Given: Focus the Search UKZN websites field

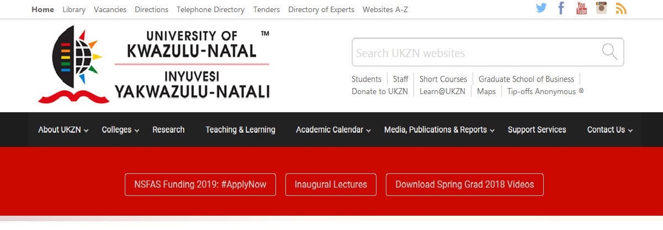Looking at the screenshot, I should 475,53.
